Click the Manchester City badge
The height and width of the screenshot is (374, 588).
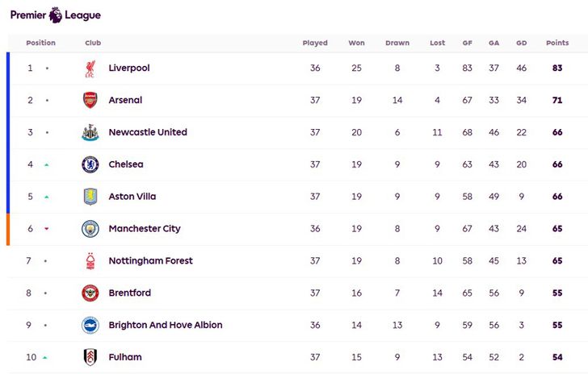[90, 229]
